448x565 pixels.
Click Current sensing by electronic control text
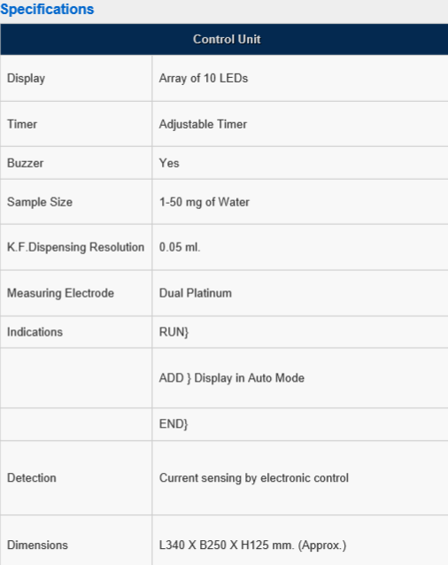[254, 478]
